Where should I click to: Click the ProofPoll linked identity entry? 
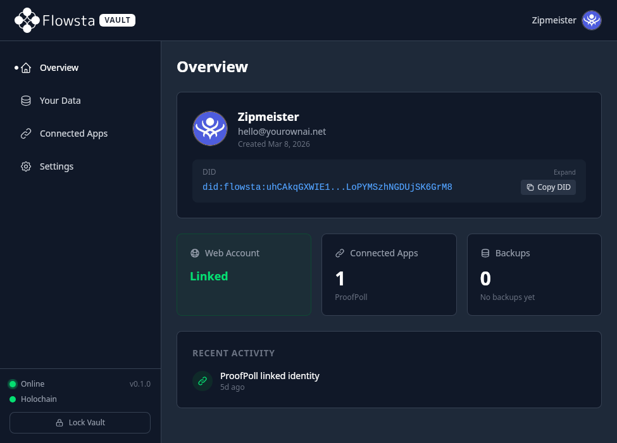point(270,376)
